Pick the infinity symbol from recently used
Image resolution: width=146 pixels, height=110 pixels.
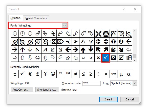(x=113, y=74)
